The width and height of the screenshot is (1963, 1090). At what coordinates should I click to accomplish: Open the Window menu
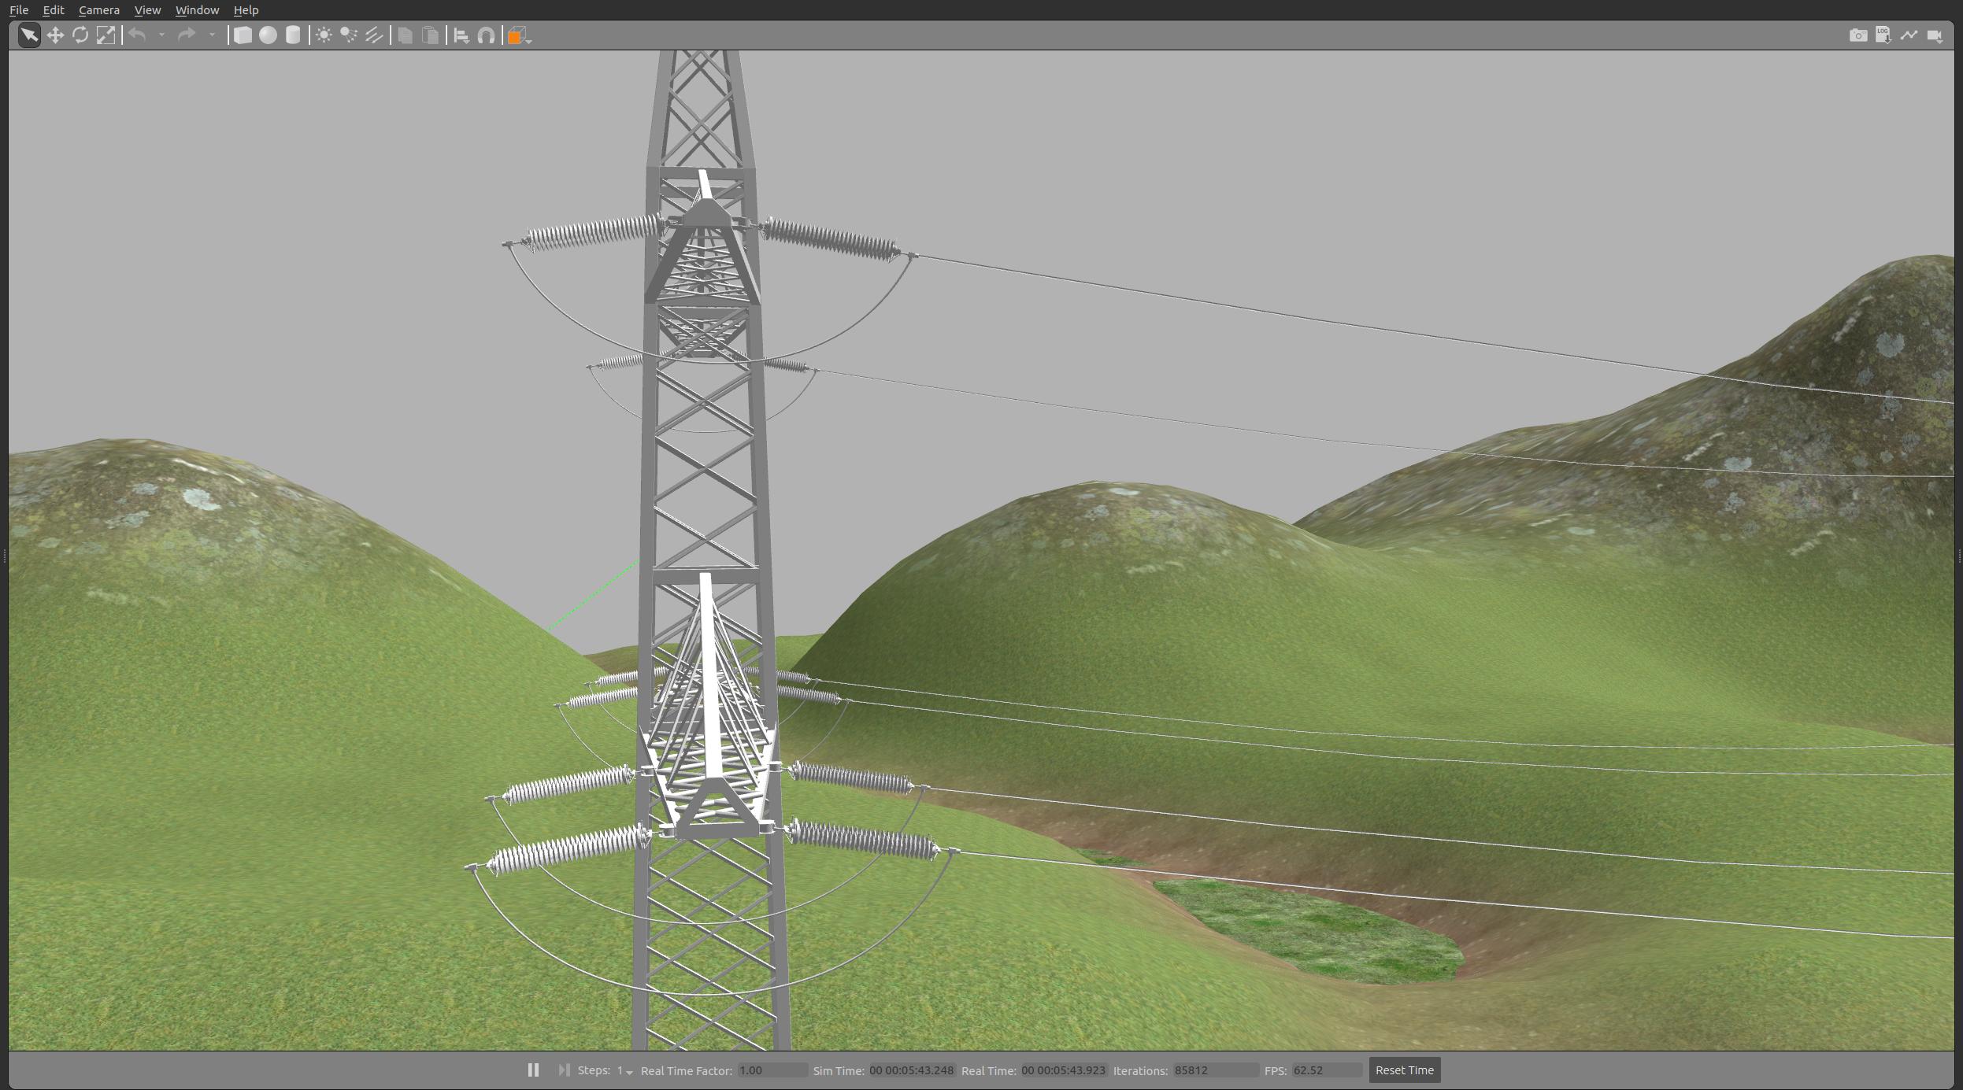(x=197, y=10)
